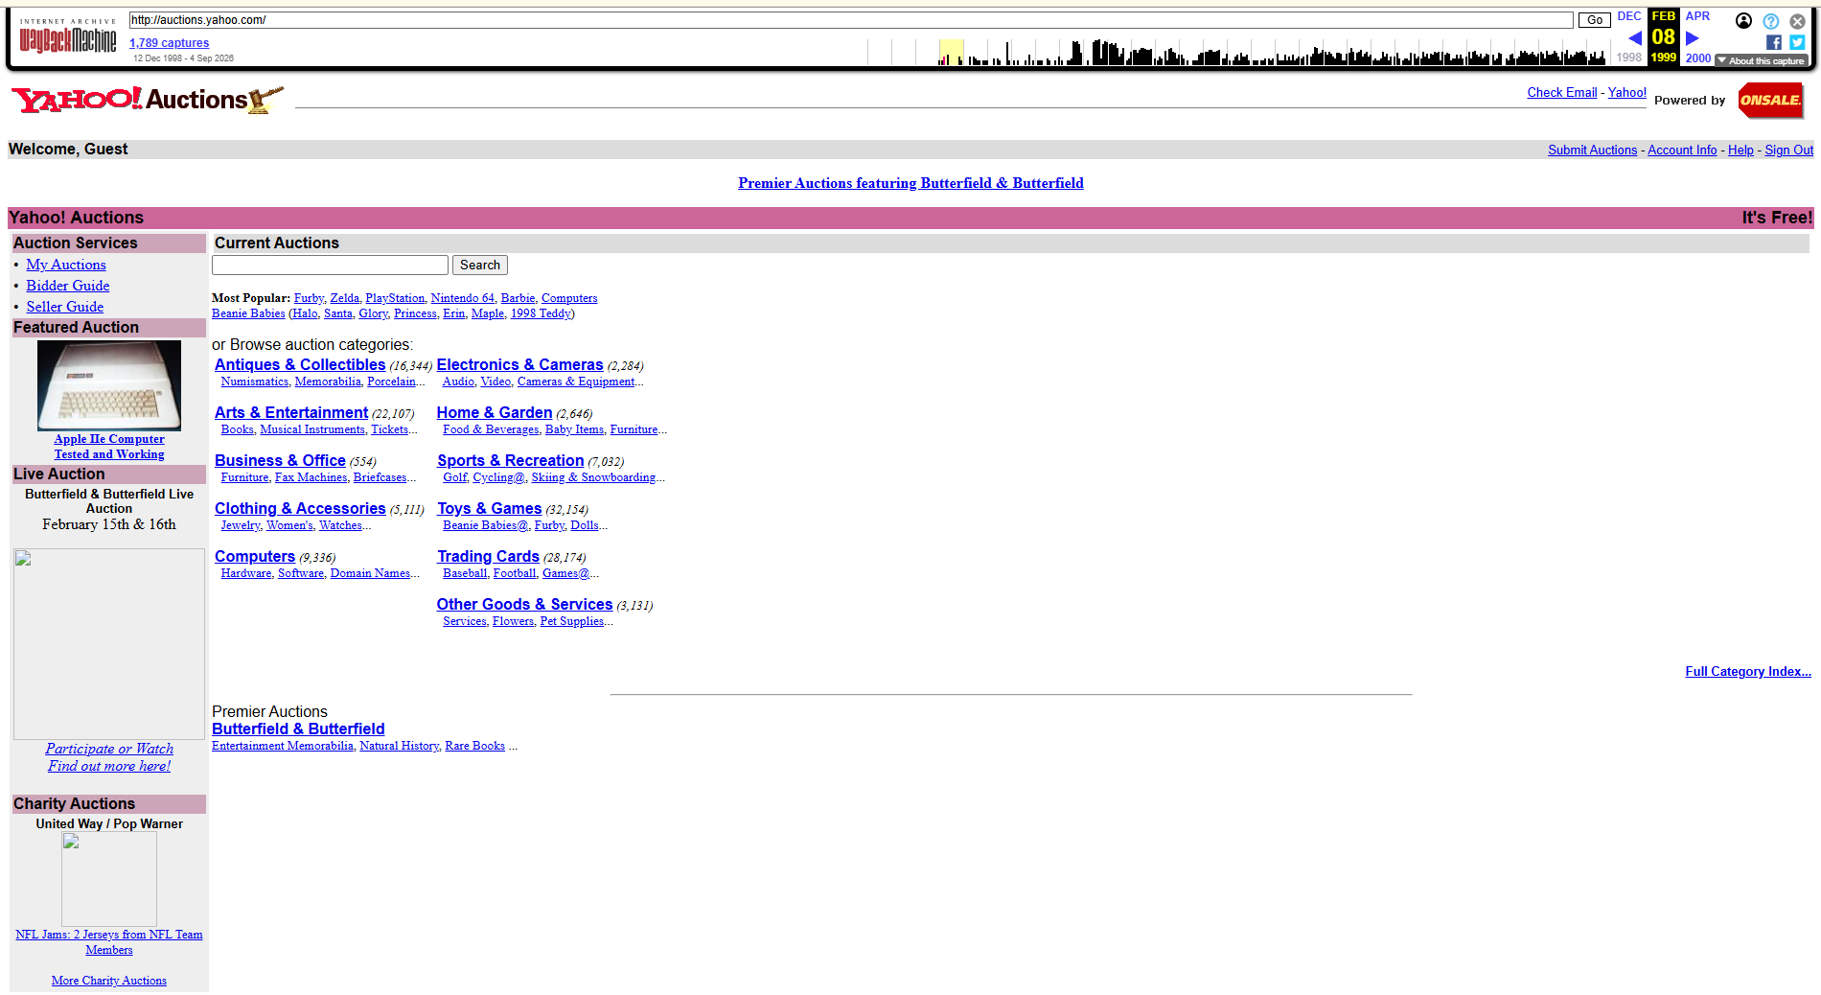
Task: Open Find out more here! link
Action: (x=109, y=766)
